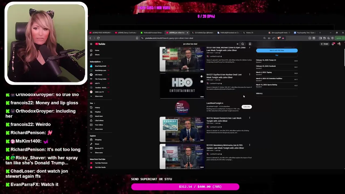Open options menu for S2 E22 video
The image size is (345, 194).
click(250, 145)
